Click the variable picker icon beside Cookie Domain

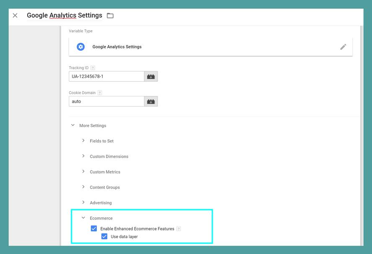(x=151, y=101)
